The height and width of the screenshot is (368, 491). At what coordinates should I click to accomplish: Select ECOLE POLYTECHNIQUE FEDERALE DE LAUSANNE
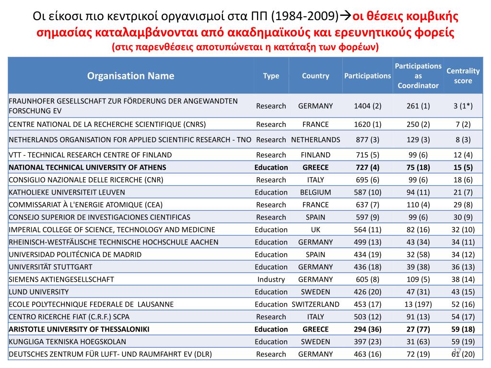click(91, 304)
